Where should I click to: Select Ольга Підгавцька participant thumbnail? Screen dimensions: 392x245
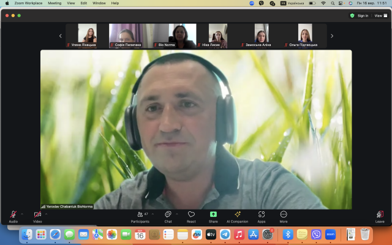click(305, 36)
